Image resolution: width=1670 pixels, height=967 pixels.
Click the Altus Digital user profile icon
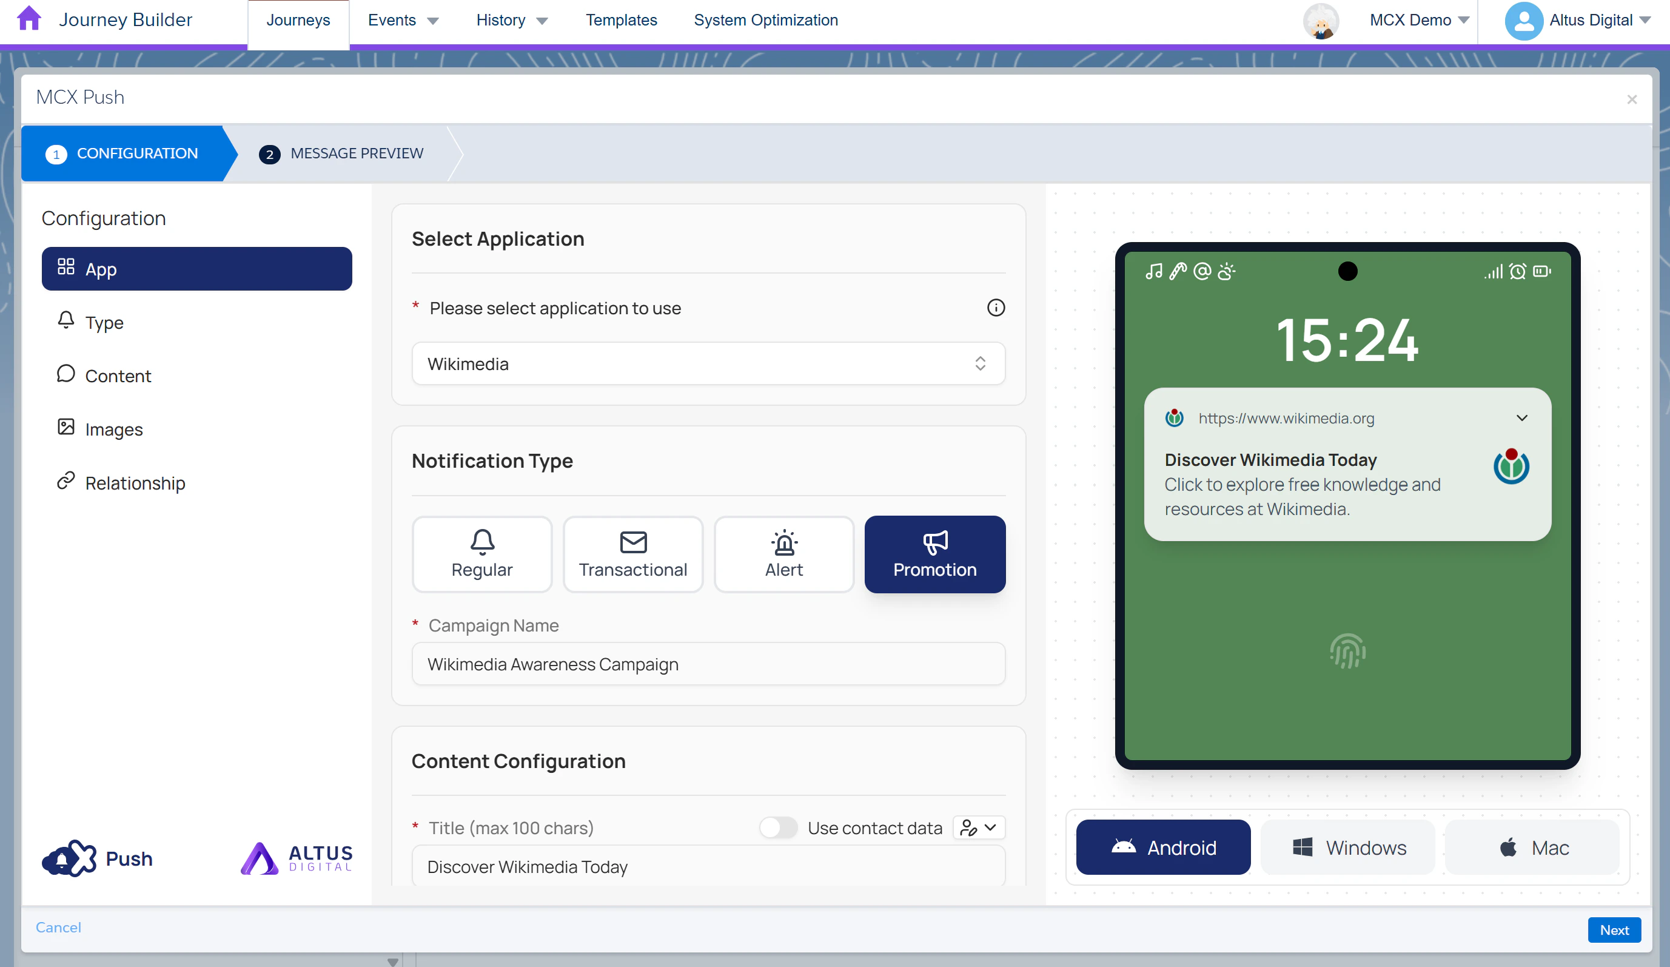coord(1523,21)
